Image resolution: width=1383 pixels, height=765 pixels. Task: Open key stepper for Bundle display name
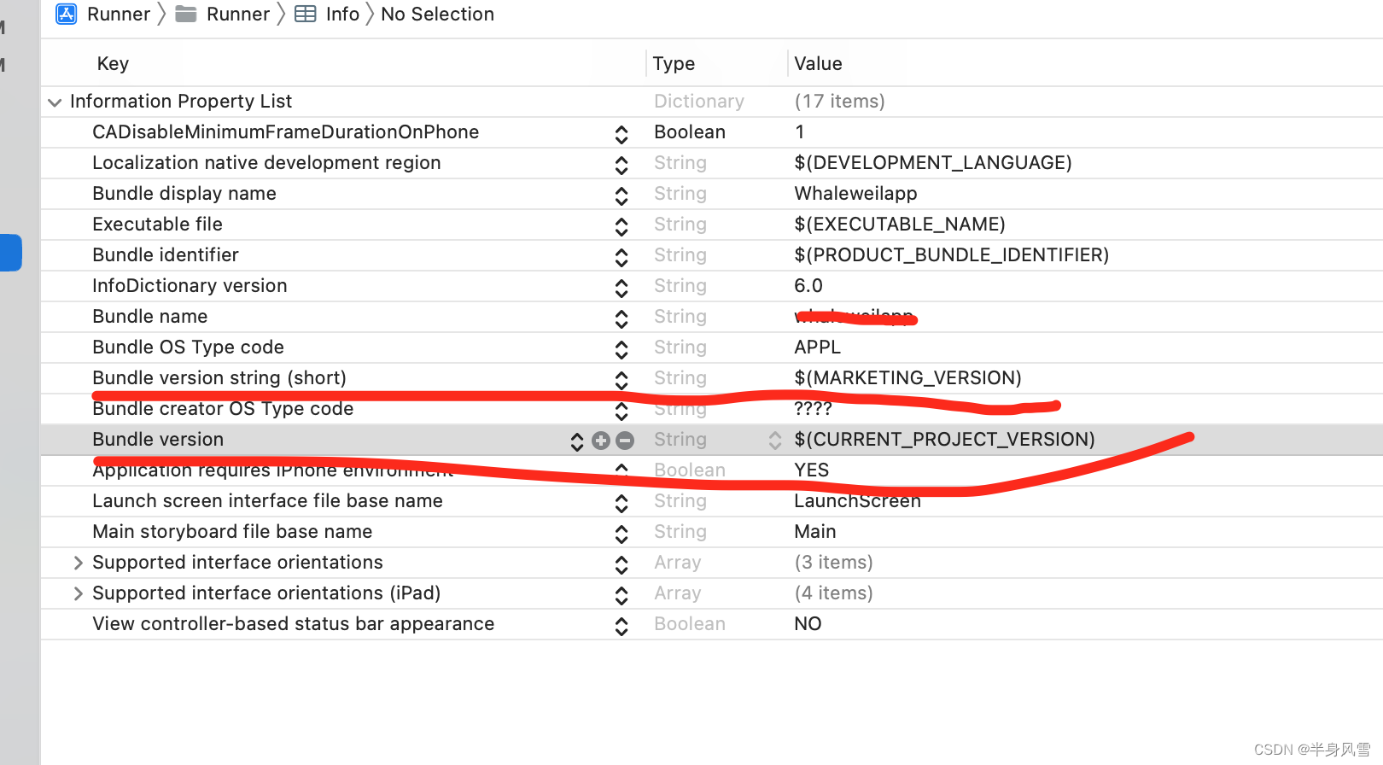tap(621, 196)
